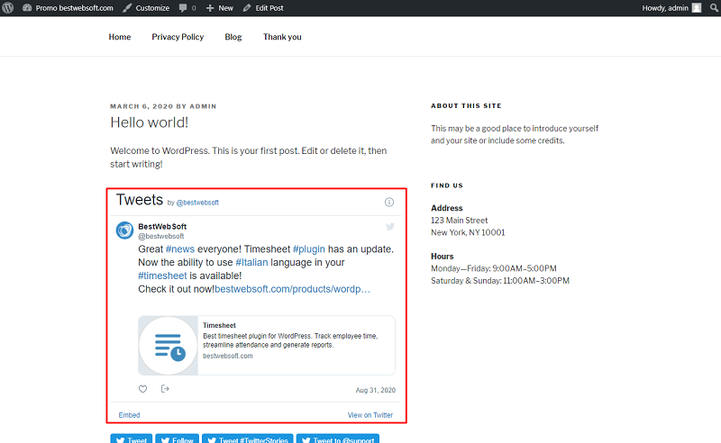Image resolution: width=721 pixels, height=443 pixels.
Task: Click the @bestwebsoft link beside Tweets
Action: (x=197, y=203)
